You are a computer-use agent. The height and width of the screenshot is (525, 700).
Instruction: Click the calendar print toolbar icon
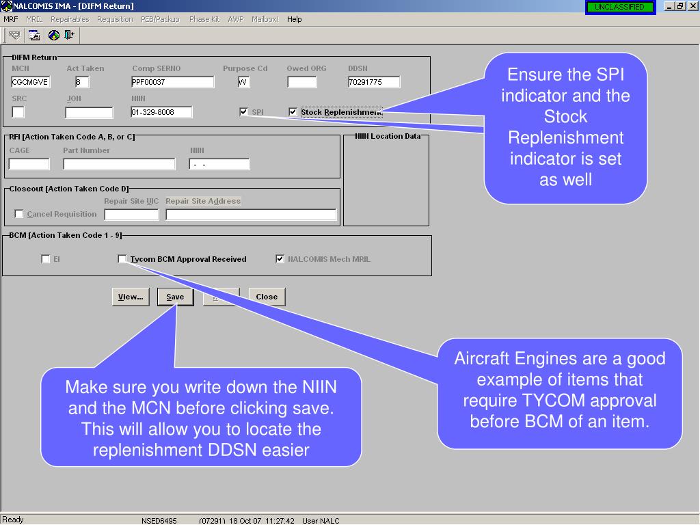click(x=34, y=35)
